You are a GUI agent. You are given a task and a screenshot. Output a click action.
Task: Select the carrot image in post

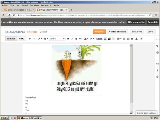click(x=77, y=69)
